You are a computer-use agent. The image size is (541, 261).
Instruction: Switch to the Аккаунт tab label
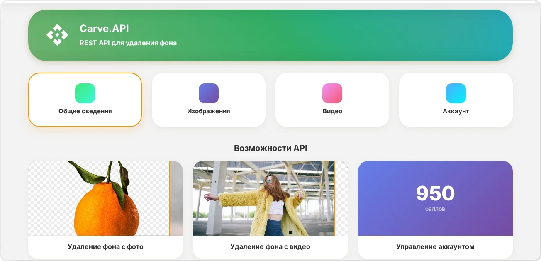tap(456, 111)
